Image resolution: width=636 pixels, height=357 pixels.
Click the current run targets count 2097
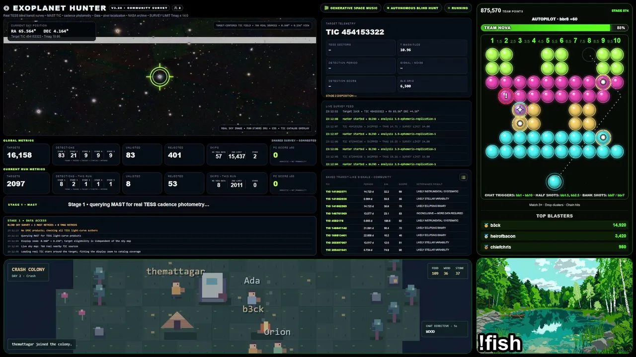[x=16, y=184]
